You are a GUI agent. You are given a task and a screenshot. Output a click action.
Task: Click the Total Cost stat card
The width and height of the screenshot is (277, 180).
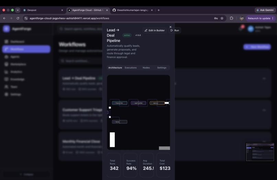(163, 165)
